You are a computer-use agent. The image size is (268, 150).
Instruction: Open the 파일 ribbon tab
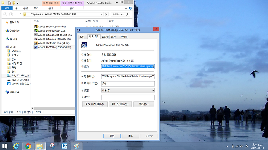pos(7,8)
